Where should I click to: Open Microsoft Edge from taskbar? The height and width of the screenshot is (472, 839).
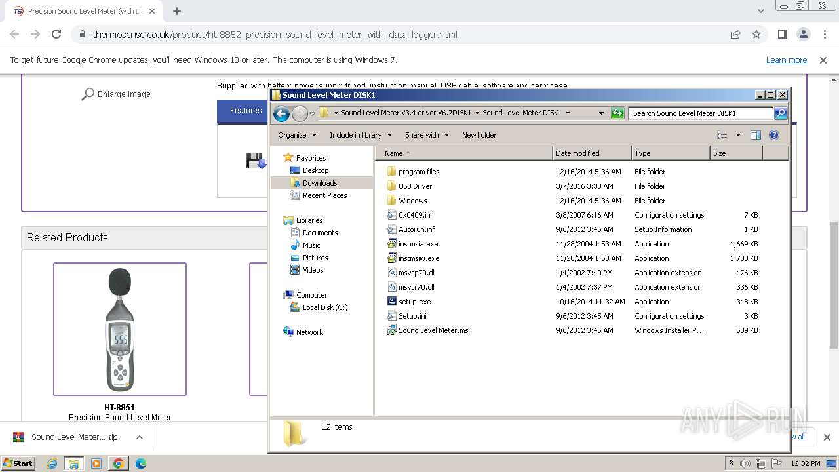point(140,463)
